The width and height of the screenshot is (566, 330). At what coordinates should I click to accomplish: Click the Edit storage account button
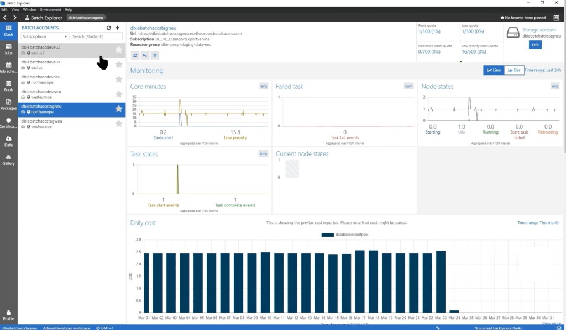[535, 45]
